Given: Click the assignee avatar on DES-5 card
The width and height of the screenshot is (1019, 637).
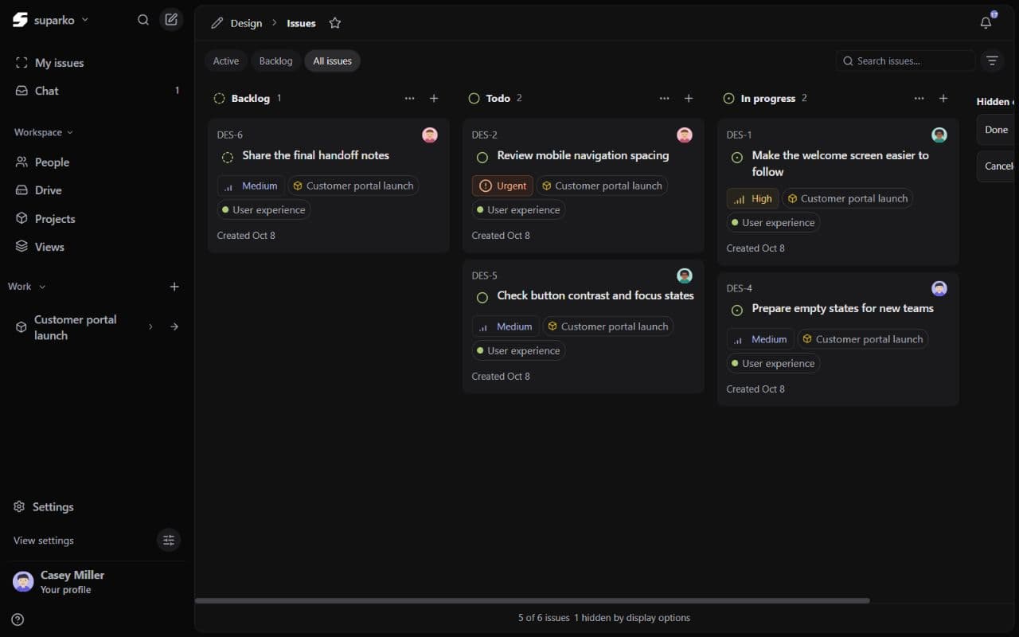Looking at the screenshot, I should (x=685, y=276).
